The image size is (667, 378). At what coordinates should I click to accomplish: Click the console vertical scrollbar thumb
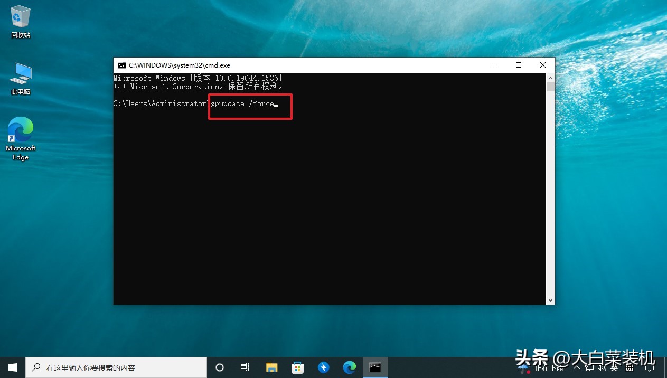550,87
